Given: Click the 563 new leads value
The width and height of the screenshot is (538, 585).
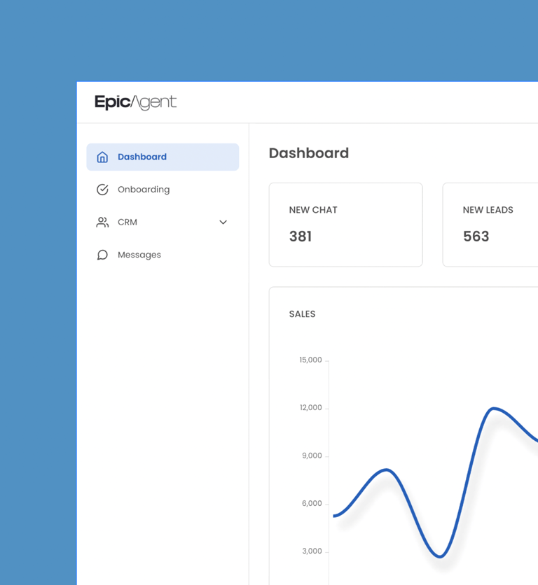Looking at the screenshot, I should click(476, 236).
